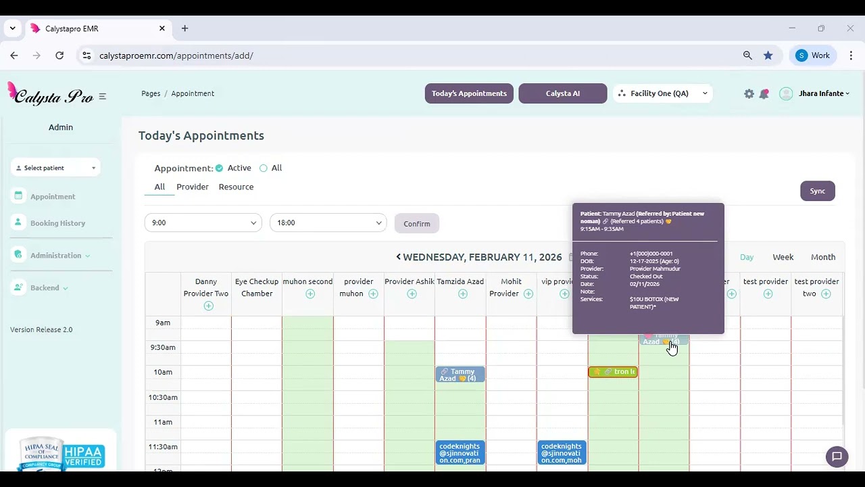Click the Eye Checkup Chamber column header
The image size is (865, 487).
[257, 287]
